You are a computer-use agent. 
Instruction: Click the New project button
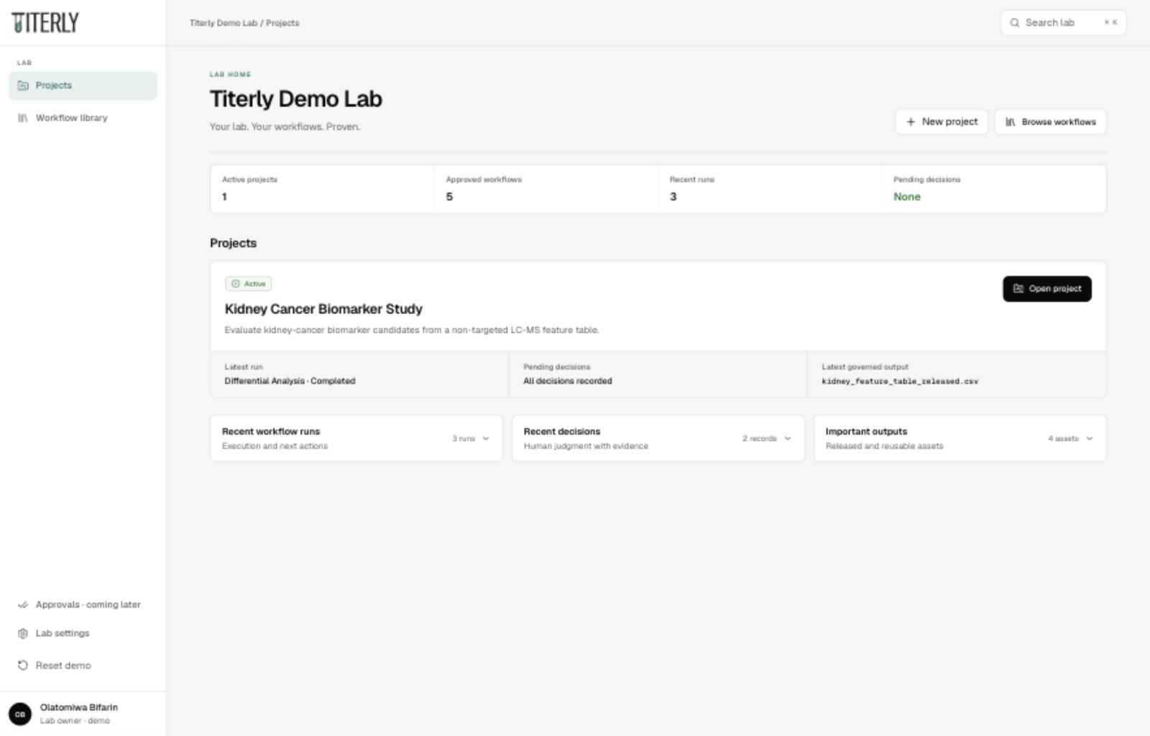(942, 122)
